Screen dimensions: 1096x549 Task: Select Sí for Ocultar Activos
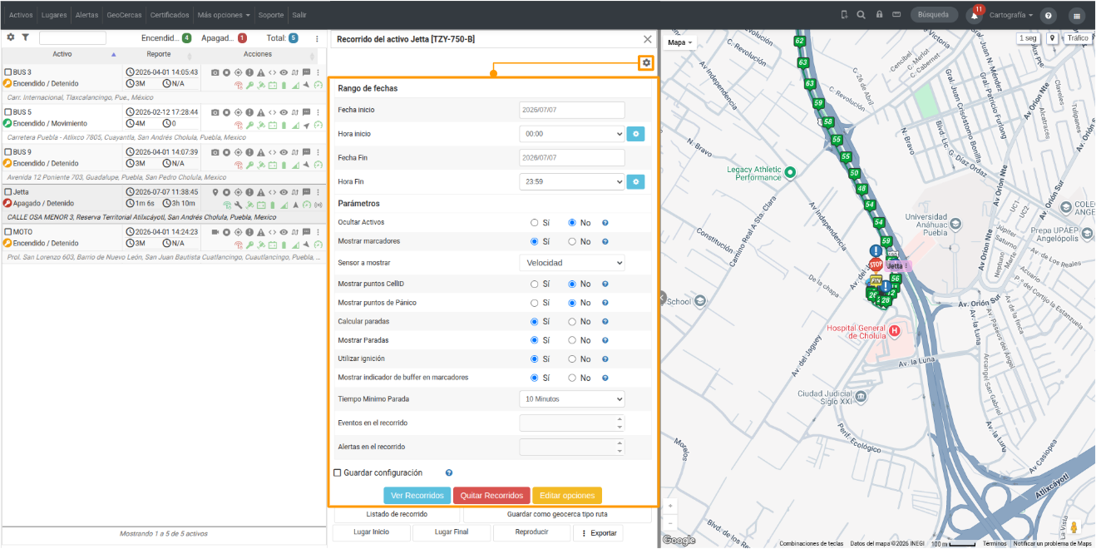pos(535,223)
